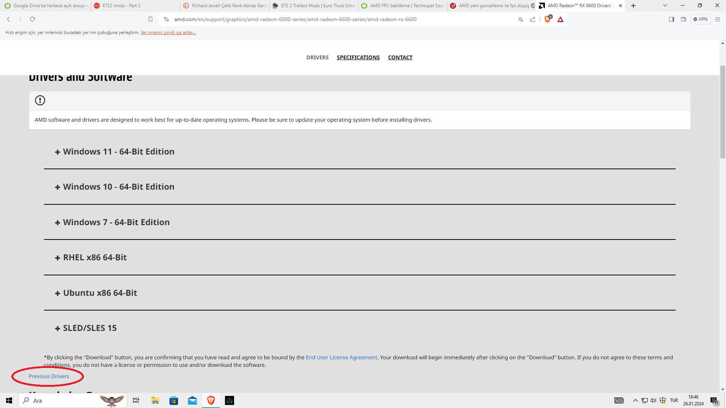Viewport: 726px width, 408px height.
Task: Expand RHEL x86 64-Bit section
Action: pos(95,257)
